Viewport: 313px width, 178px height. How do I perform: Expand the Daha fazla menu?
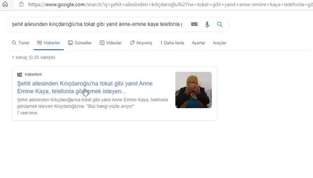click(172, 43)
